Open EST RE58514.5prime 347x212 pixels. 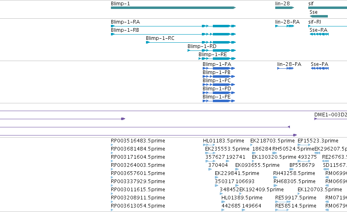[296, 206]
